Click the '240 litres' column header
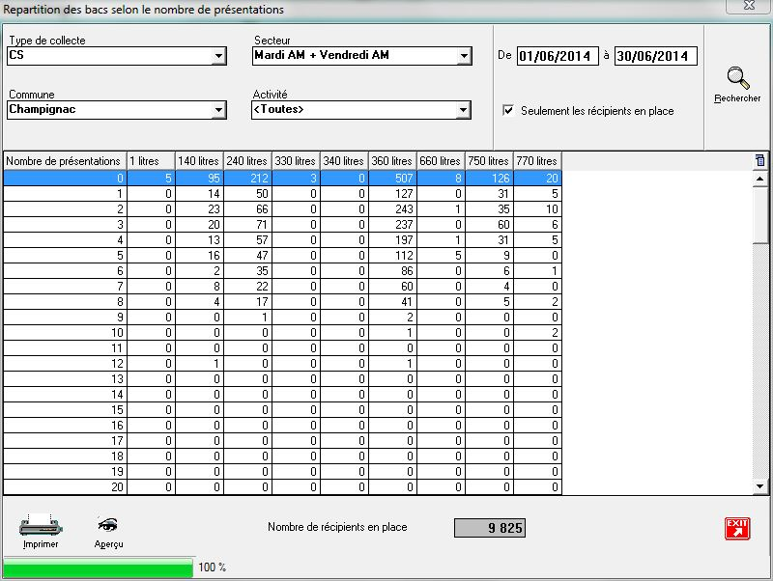Screen dimensions: 773x581 point(246,161)
